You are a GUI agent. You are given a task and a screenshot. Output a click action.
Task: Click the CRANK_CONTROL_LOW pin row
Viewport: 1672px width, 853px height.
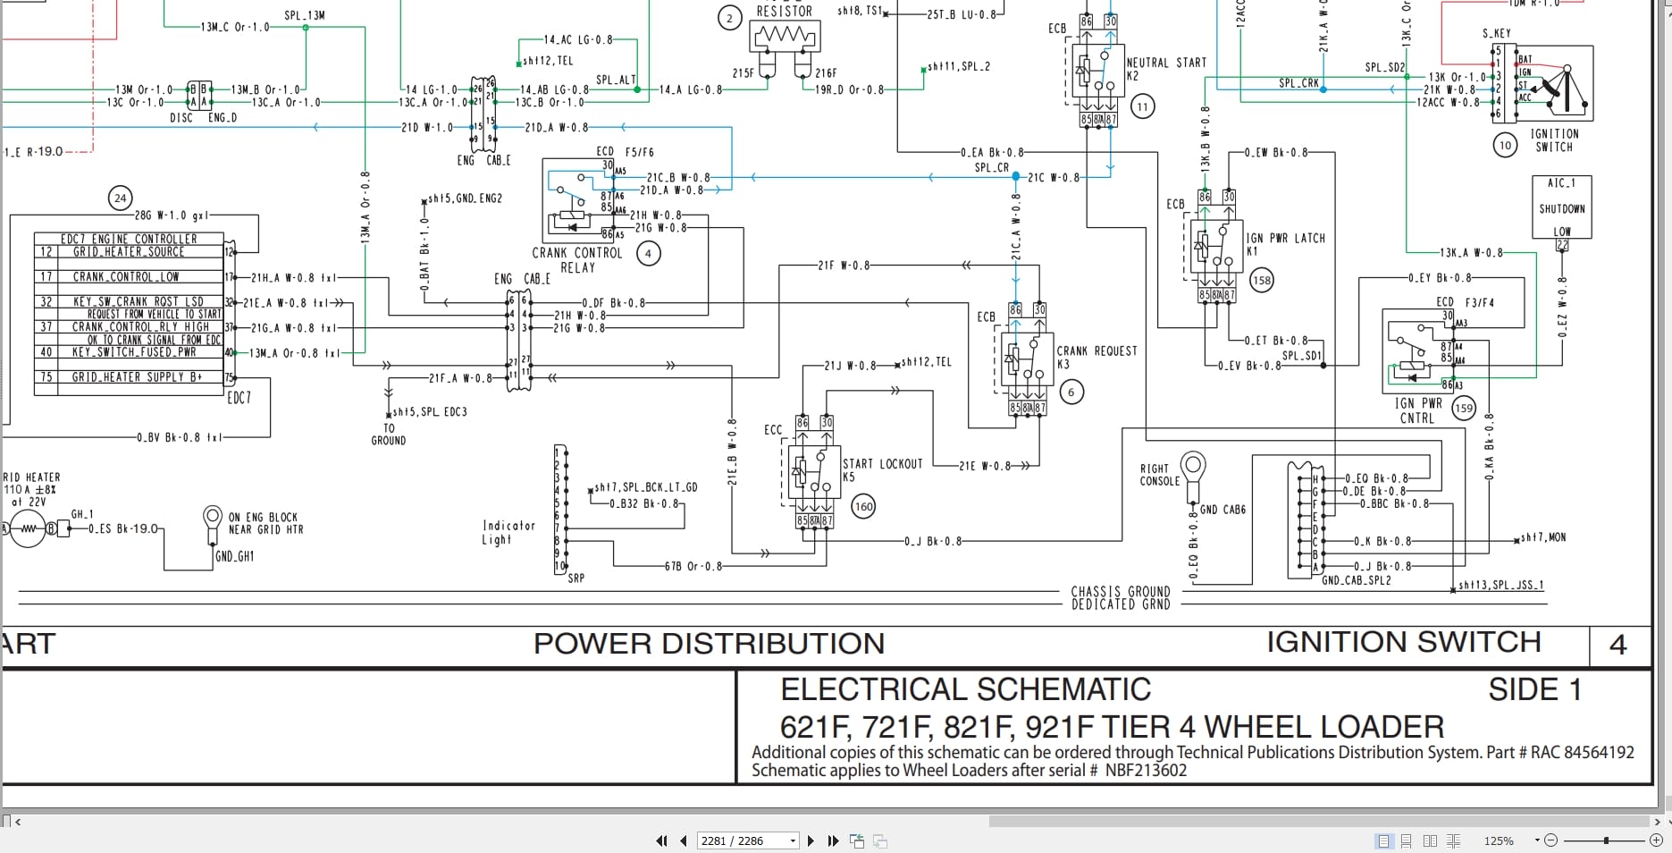click(129, 277)
